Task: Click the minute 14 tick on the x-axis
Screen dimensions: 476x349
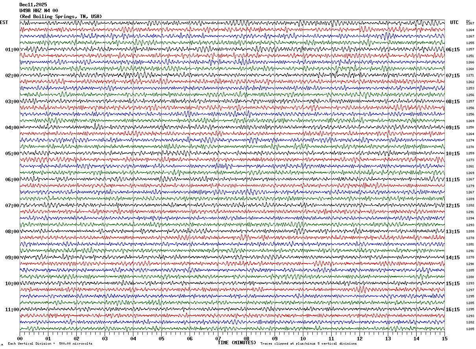Action: (416, 338)
